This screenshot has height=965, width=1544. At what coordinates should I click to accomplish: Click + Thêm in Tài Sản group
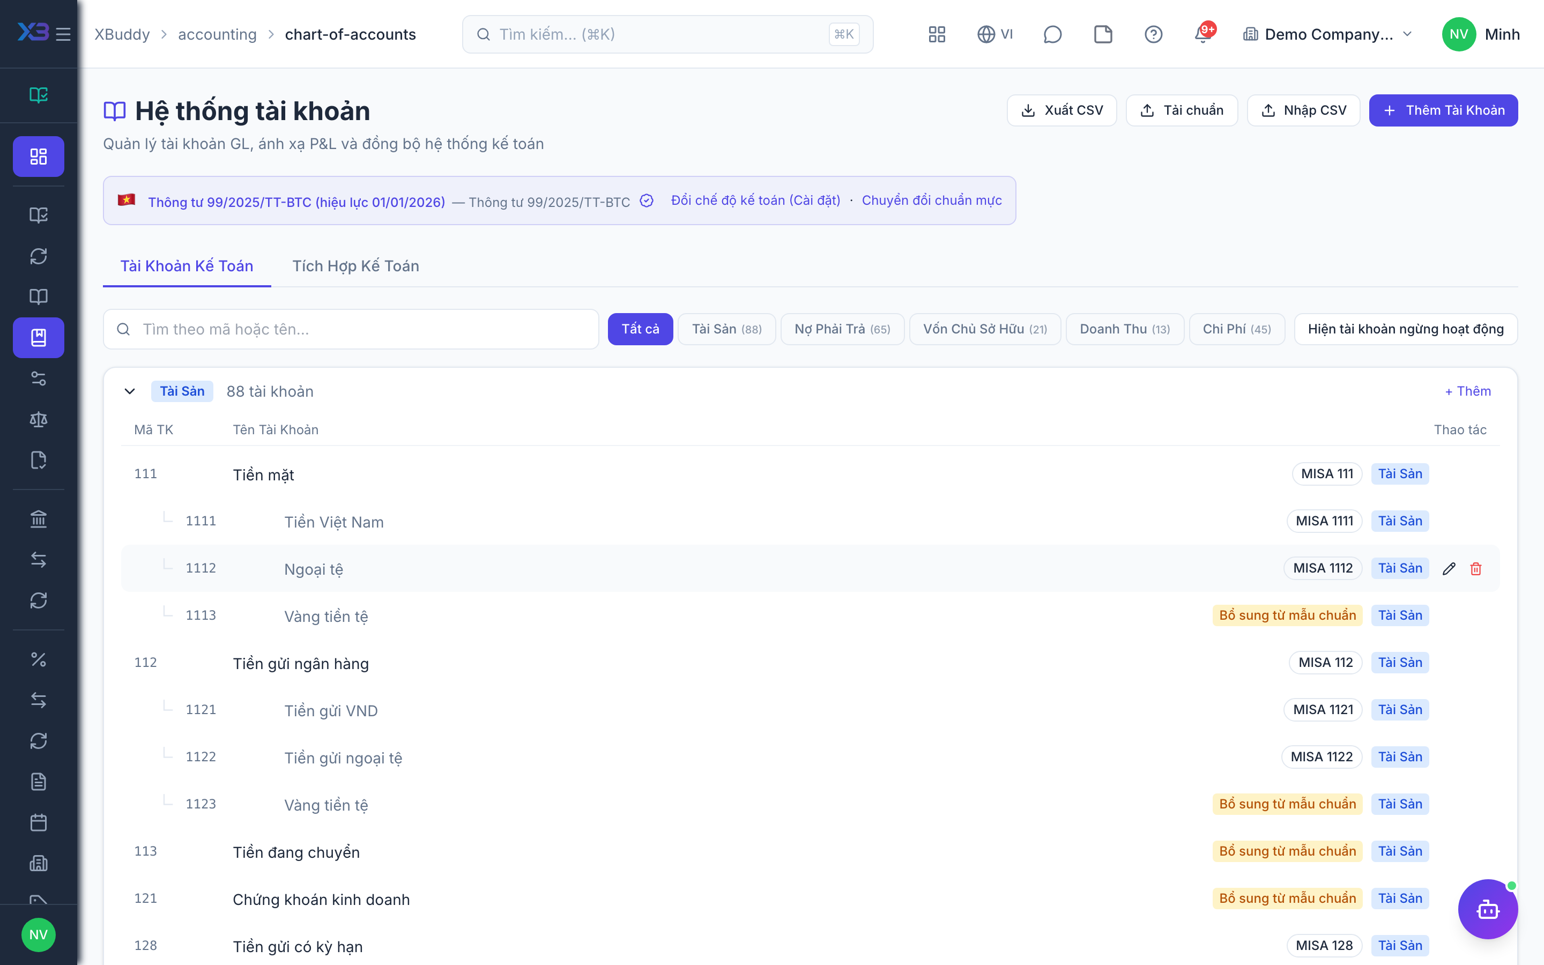1467,391
